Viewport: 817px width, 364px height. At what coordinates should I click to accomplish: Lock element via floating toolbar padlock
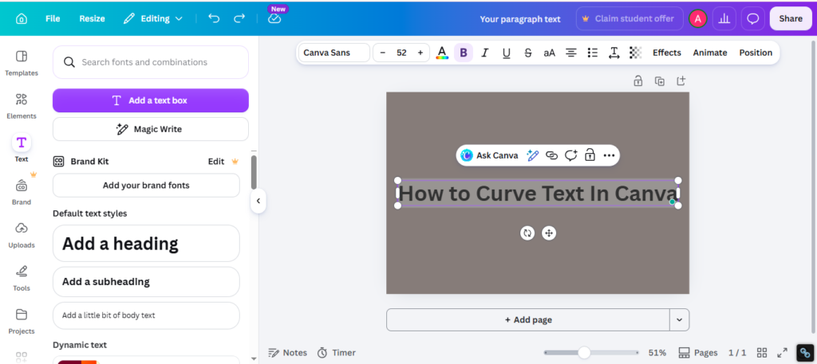click(x=590, y=155)
